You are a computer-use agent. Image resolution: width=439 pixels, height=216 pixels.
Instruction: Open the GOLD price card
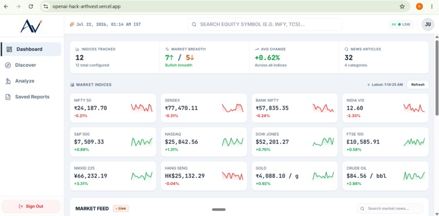tap(295, 176)
